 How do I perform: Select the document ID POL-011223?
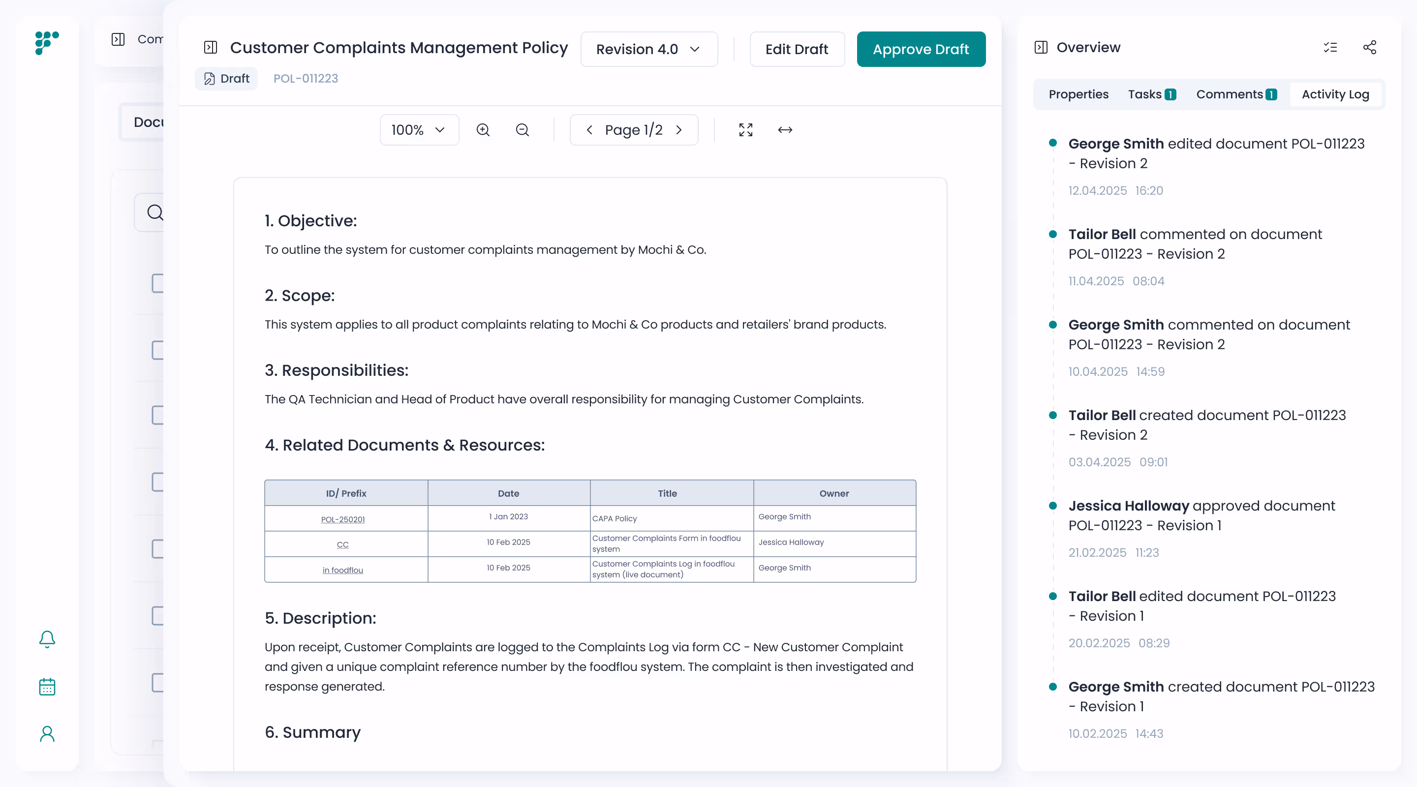[x=306, y=79]
